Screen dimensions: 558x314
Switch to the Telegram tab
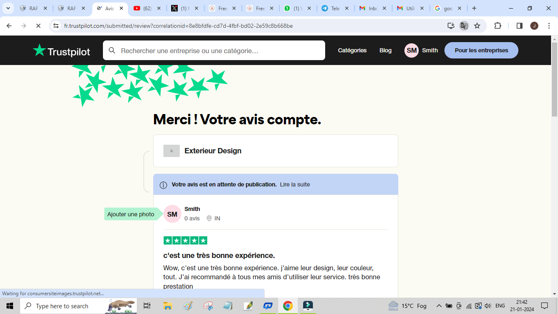tap(335, 8)
